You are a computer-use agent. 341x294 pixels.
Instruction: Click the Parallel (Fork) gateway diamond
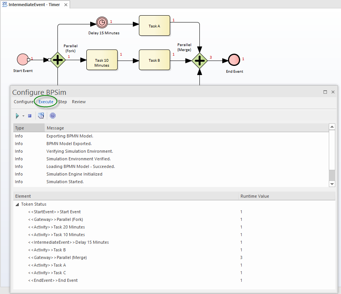(x=58, y=60)
